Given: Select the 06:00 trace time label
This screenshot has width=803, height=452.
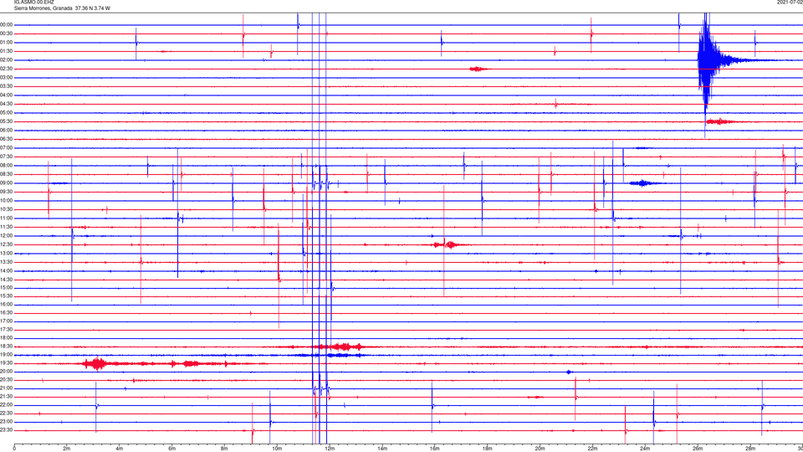Looking at the screenshot, I should 7,131.
